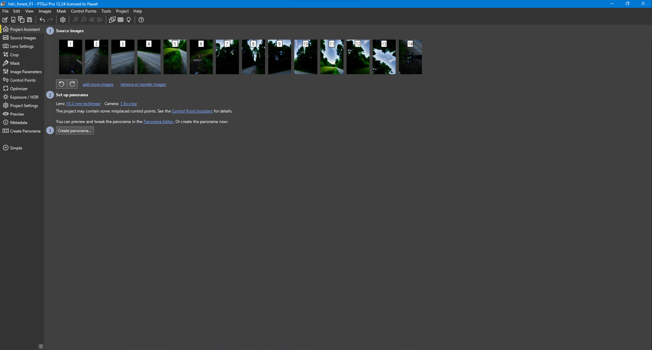Select the Crop sidebar tab
This screenshot has height=350, width=652.
tap(22, 55)
